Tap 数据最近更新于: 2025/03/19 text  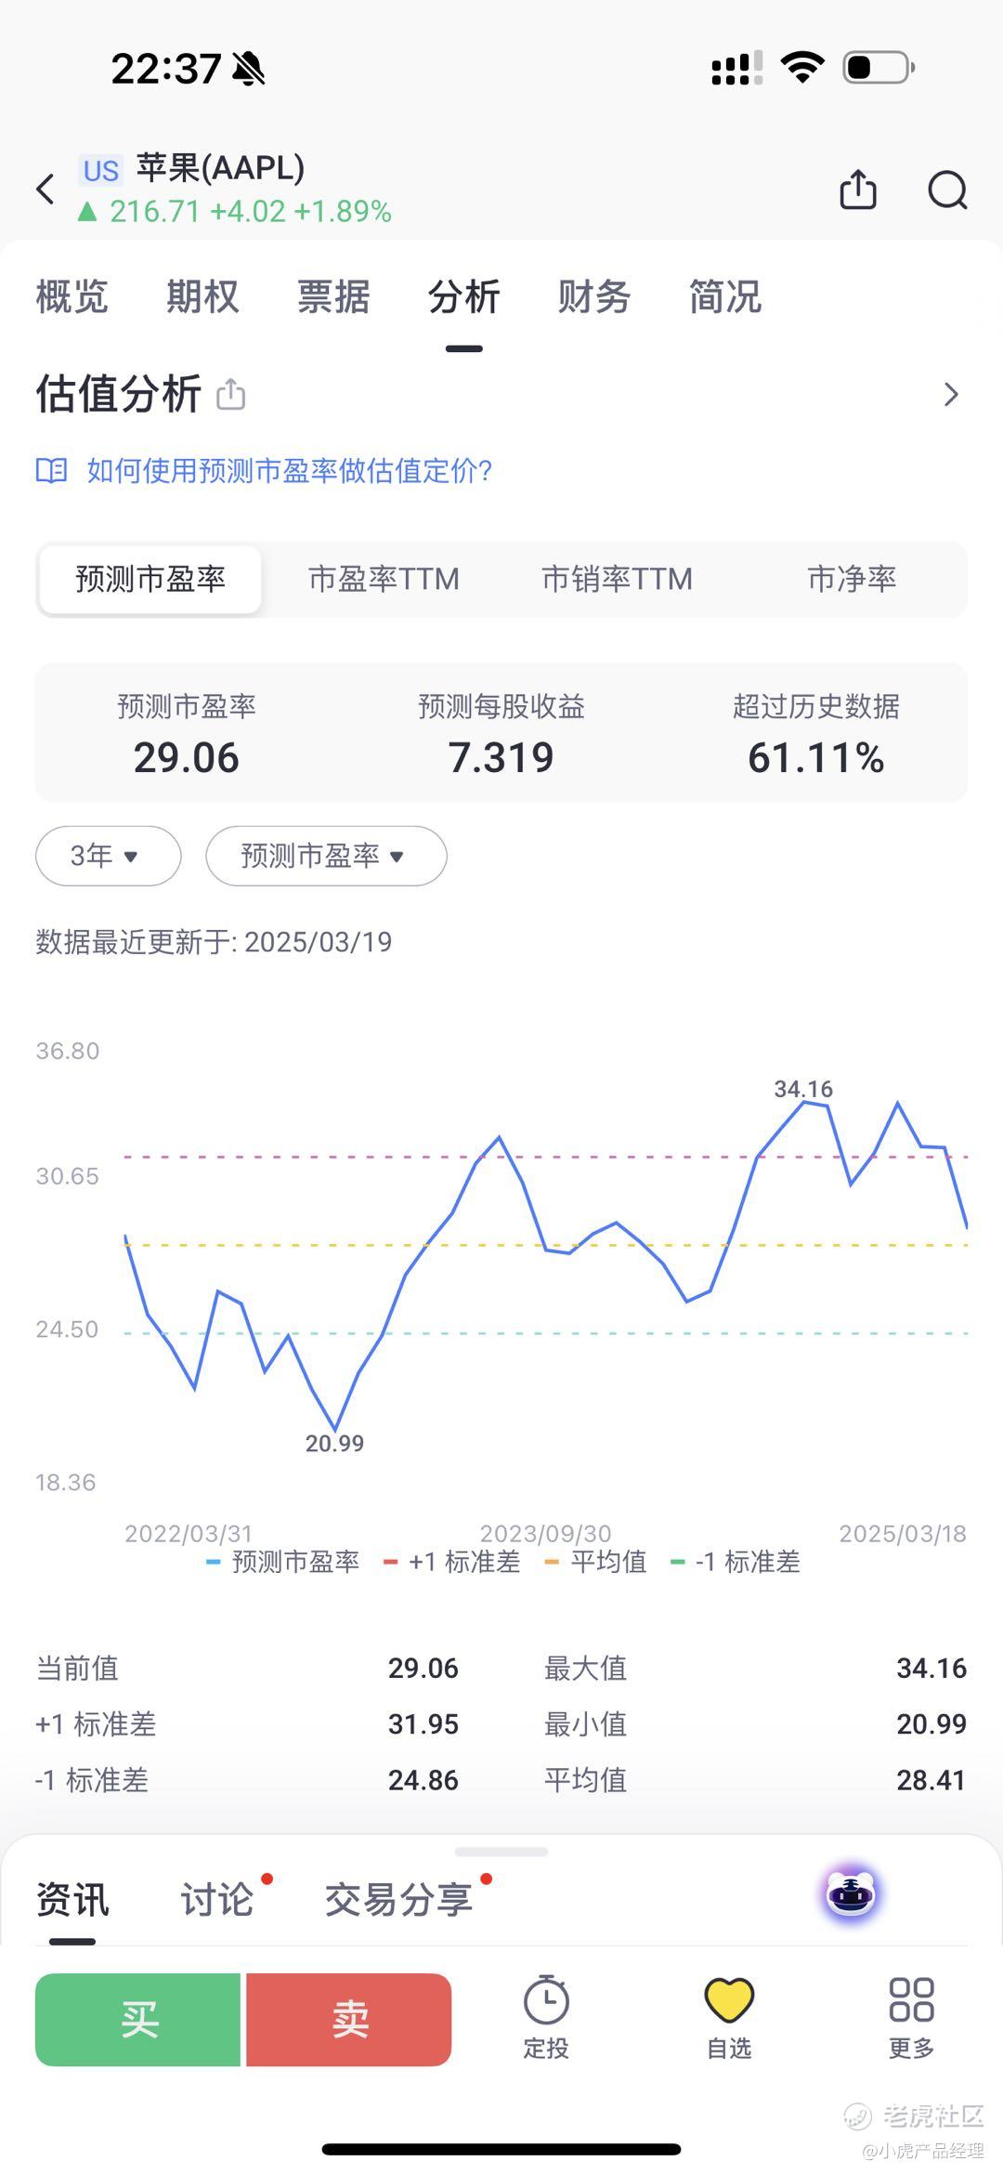[214, 942]
